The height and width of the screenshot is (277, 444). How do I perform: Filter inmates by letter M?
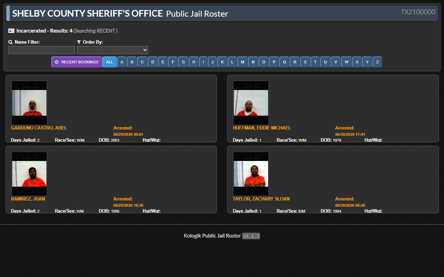[242, 62]
